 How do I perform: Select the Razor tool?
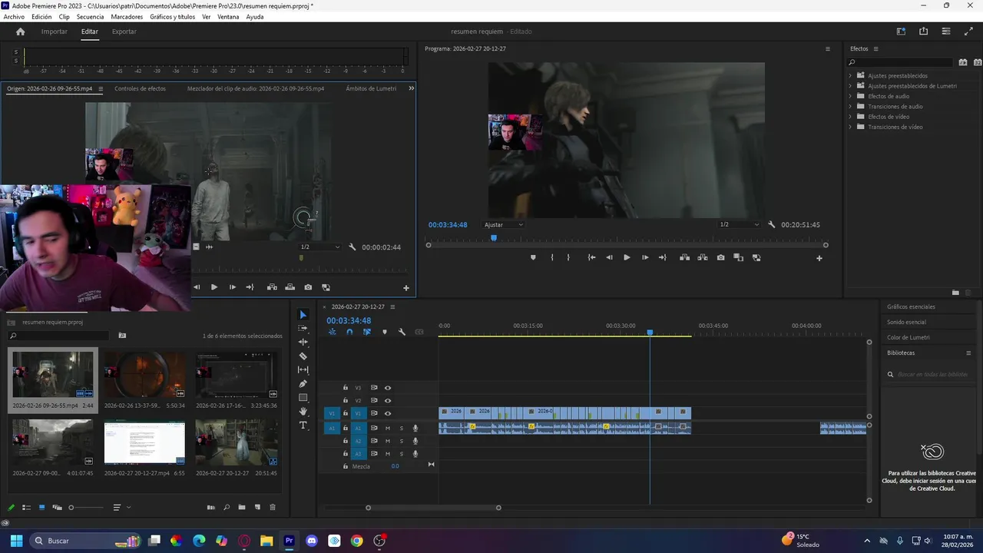coord(303,356)
